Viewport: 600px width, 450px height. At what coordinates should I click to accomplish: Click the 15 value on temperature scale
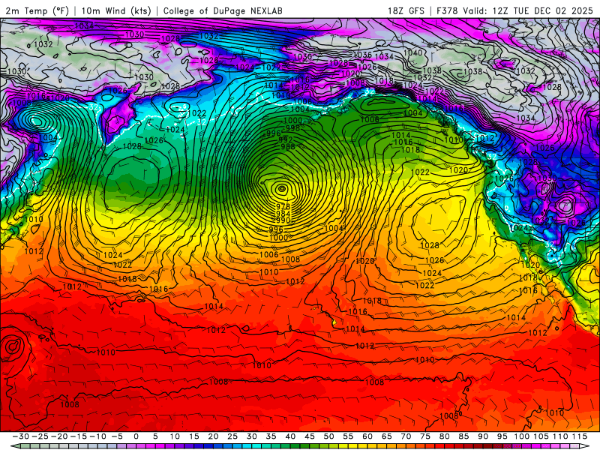tap(194, 436)
